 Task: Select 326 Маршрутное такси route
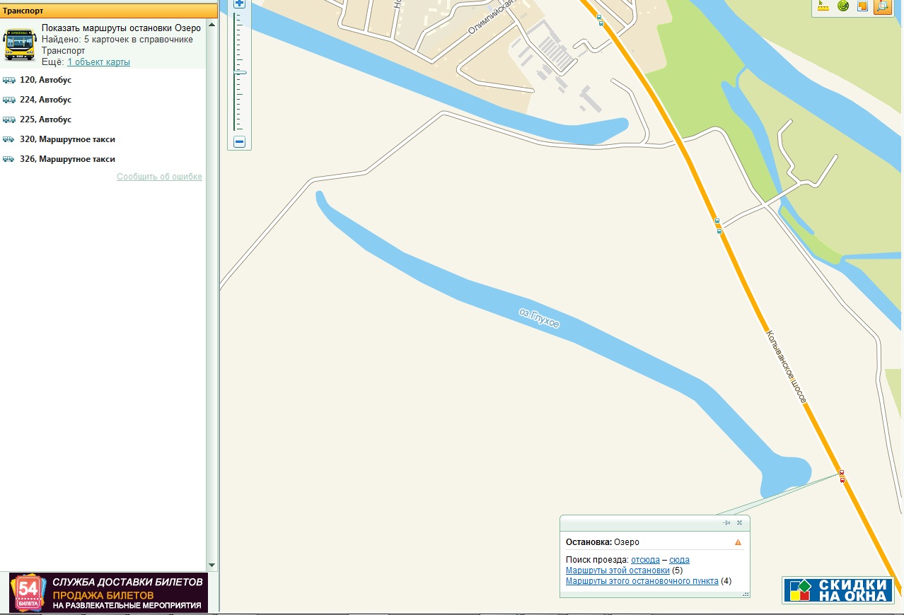point(67,159)
